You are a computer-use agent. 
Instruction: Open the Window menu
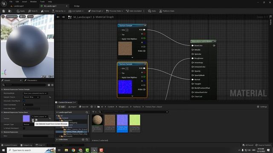click(33, 2)
